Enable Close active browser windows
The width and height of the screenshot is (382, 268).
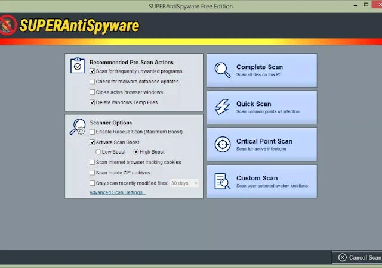coord(92,92)
